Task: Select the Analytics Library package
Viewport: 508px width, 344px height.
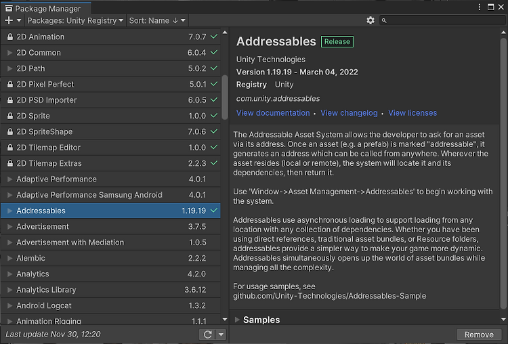Action: pyautogui.click(x=110, y=290)
